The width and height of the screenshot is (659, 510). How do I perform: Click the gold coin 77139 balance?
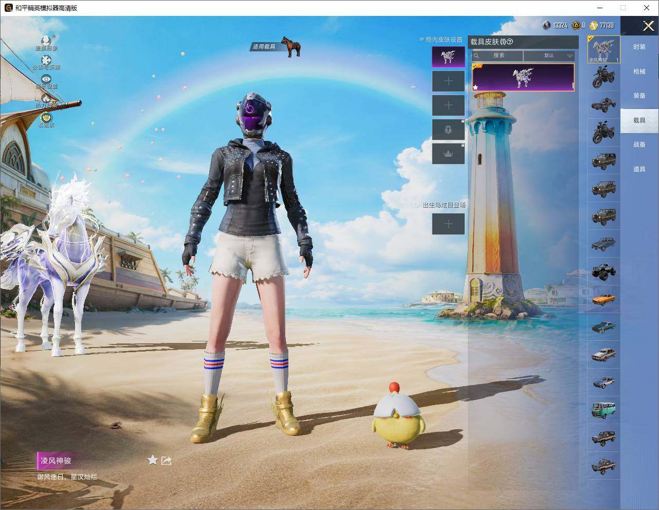pyautogui.click(x=602, y=25)
